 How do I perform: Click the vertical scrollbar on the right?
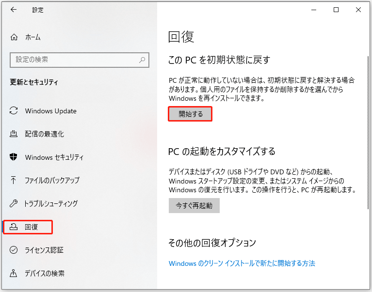368,133
